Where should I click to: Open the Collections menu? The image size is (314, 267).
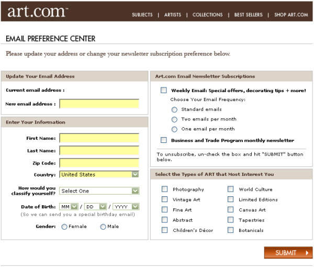click(207, 15)
